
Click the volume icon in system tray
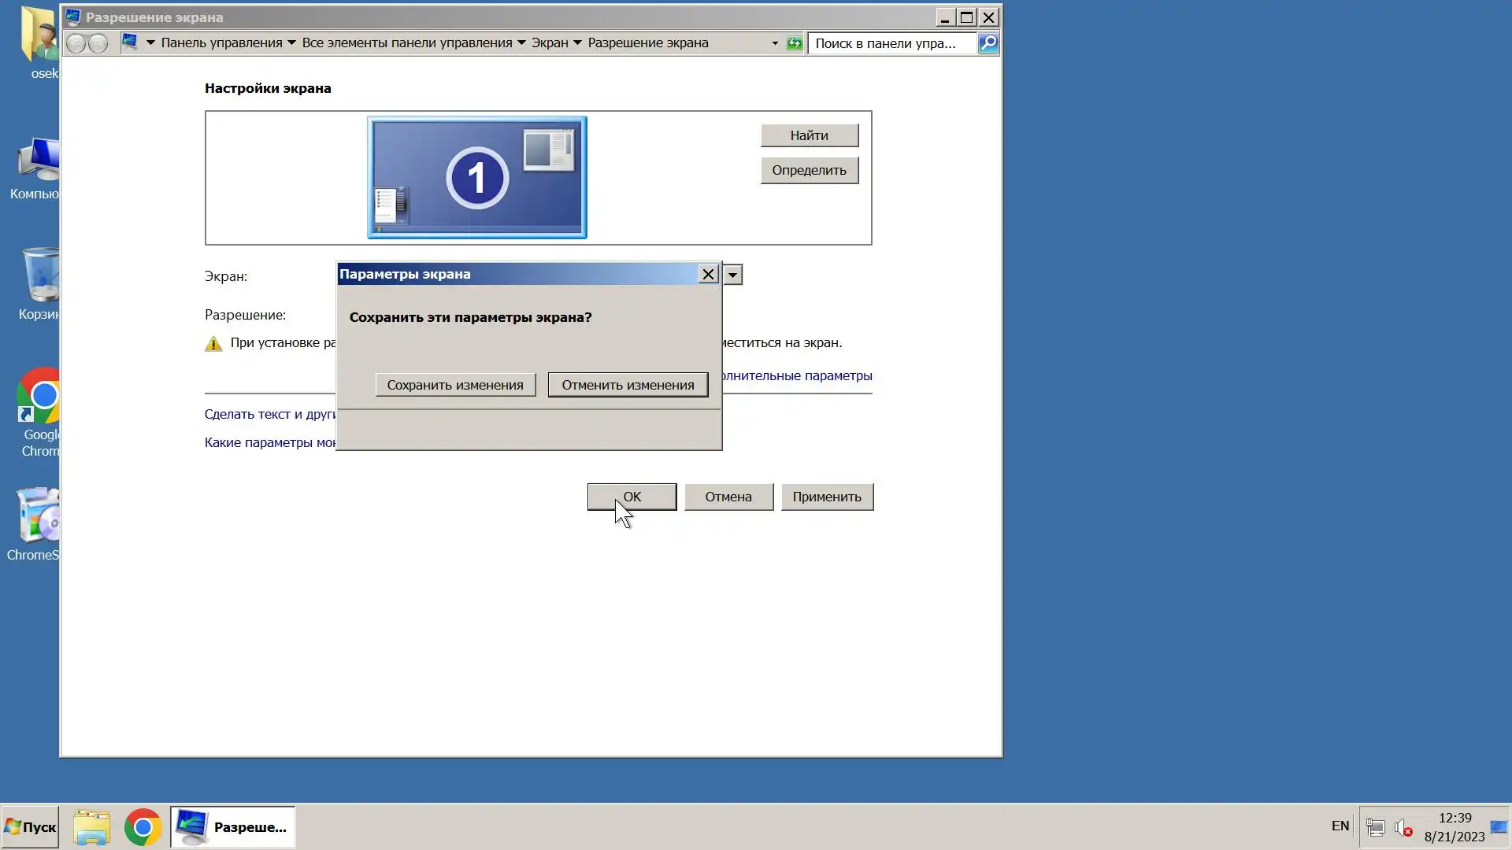pos(1403,827)
